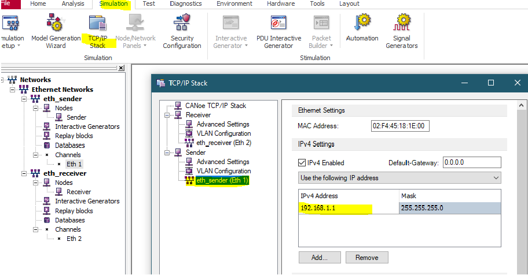This screenshot has width=528, height=275.
Task: Select the Sender node in Networks tree
Action: [x=76, y=117]
